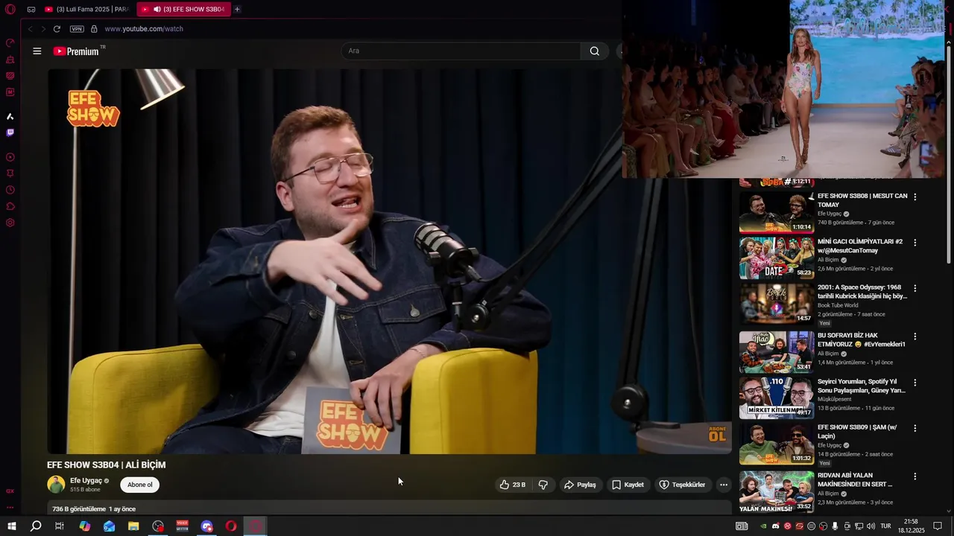Select the EFE SHOW S3B04 tab
This screenshot has height=536, width=954.
(x=183, y=9)
